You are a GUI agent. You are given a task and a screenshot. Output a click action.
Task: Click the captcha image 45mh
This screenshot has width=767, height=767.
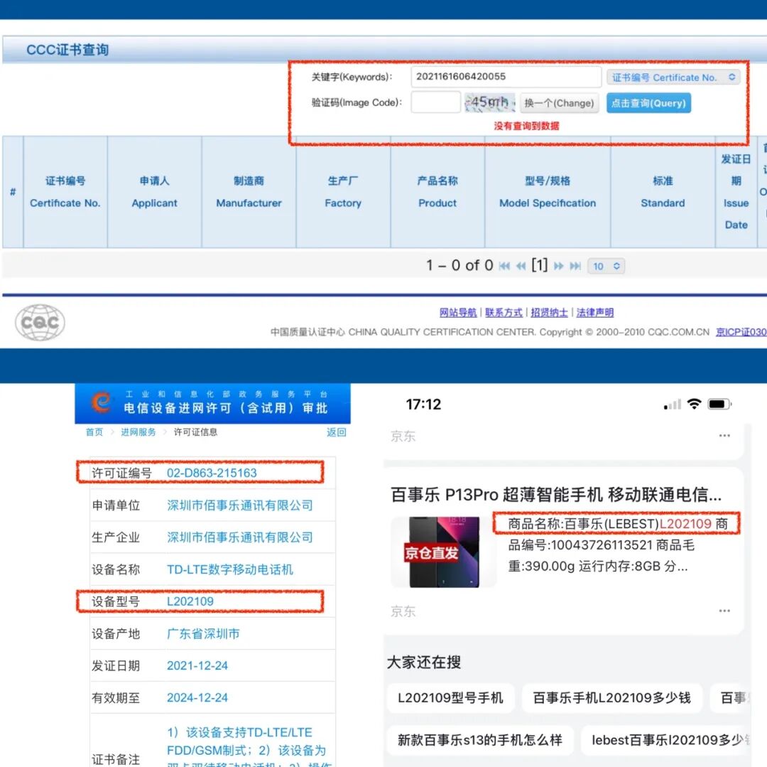pos(489,103)
